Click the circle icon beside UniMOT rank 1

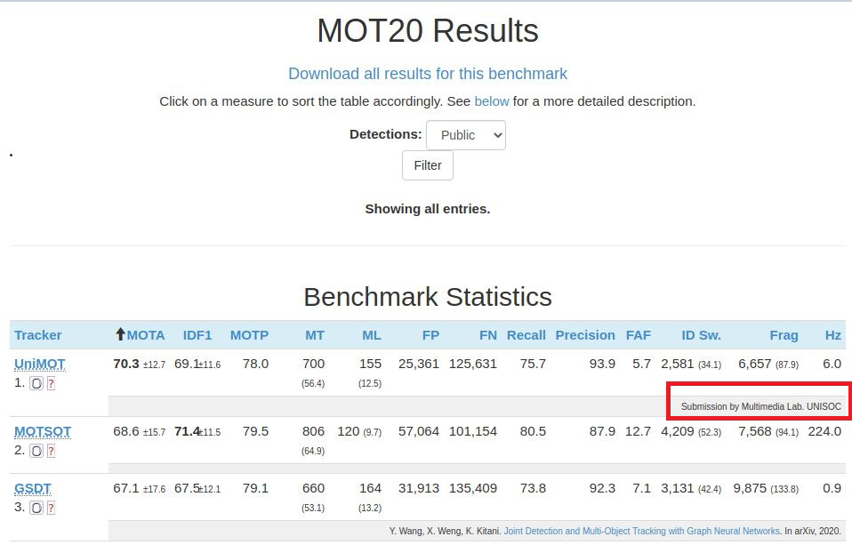(x=36, y=383)
